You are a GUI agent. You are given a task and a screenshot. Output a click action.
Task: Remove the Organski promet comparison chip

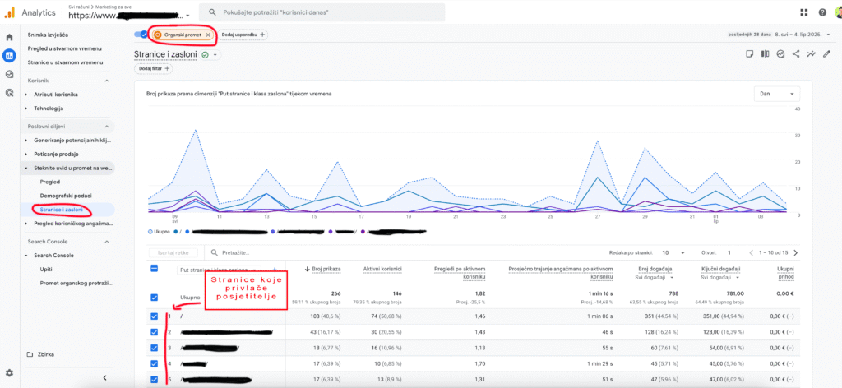[x=208, y=35]
